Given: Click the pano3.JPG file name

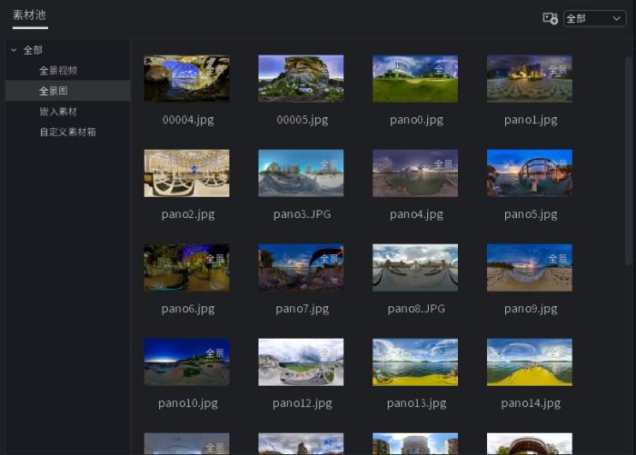Looking at the screenshot, I should coord(303,214).
